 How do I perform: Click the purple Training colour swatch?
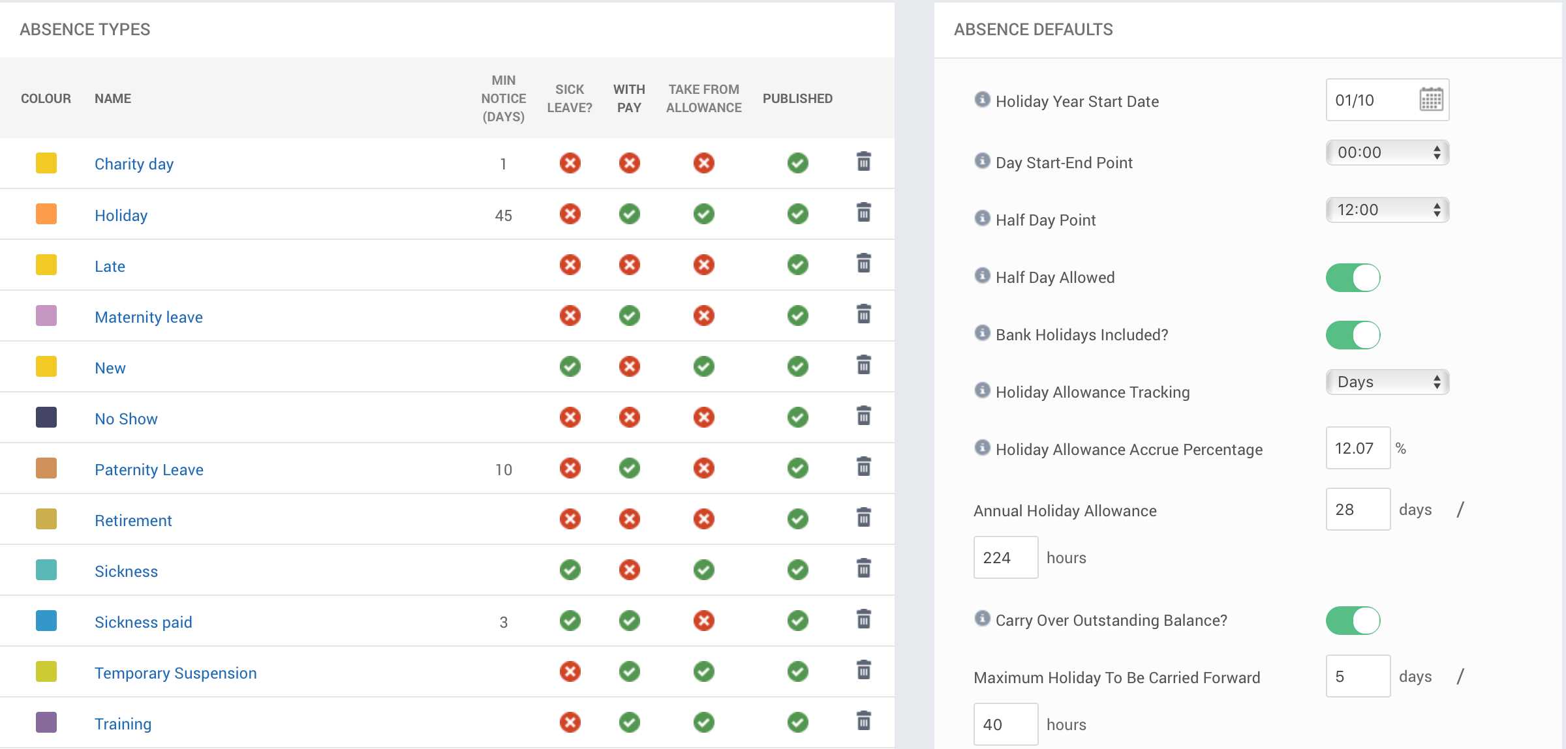[x=46, y=722]
